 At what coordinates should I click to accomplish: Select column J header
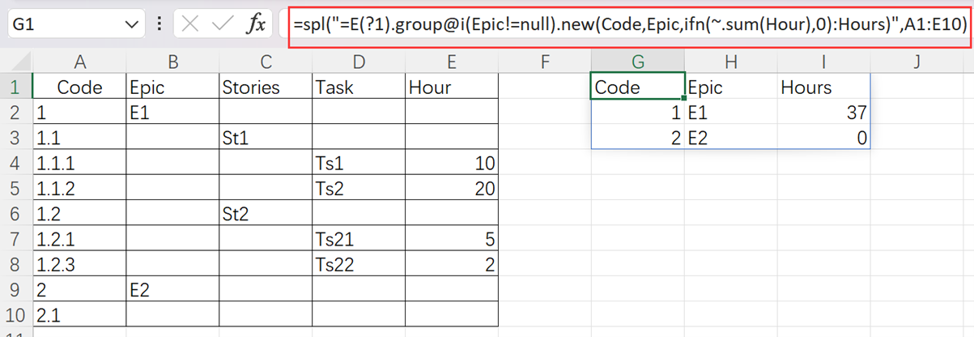917,61
